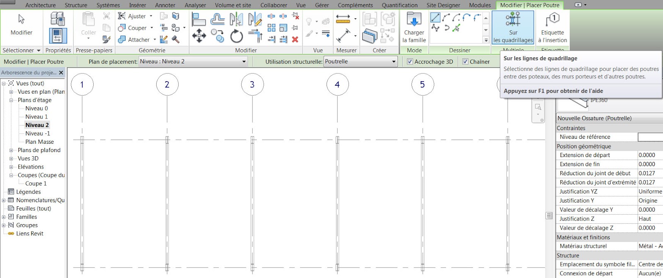Open the Couper dropdown arrow

[152, 28]
